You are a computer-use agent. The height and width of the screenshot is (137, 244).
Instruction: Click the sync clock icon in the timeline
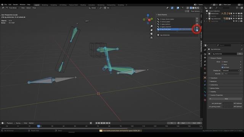click(178, 123)
